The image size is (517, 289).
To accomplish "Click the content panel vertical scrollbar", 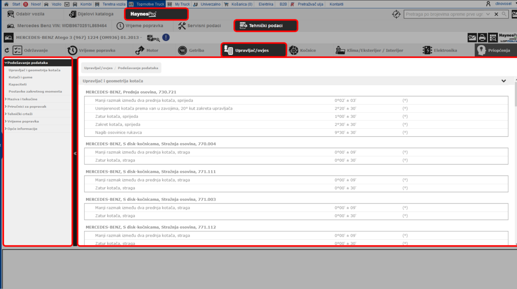I will click(x=515, y=94).
